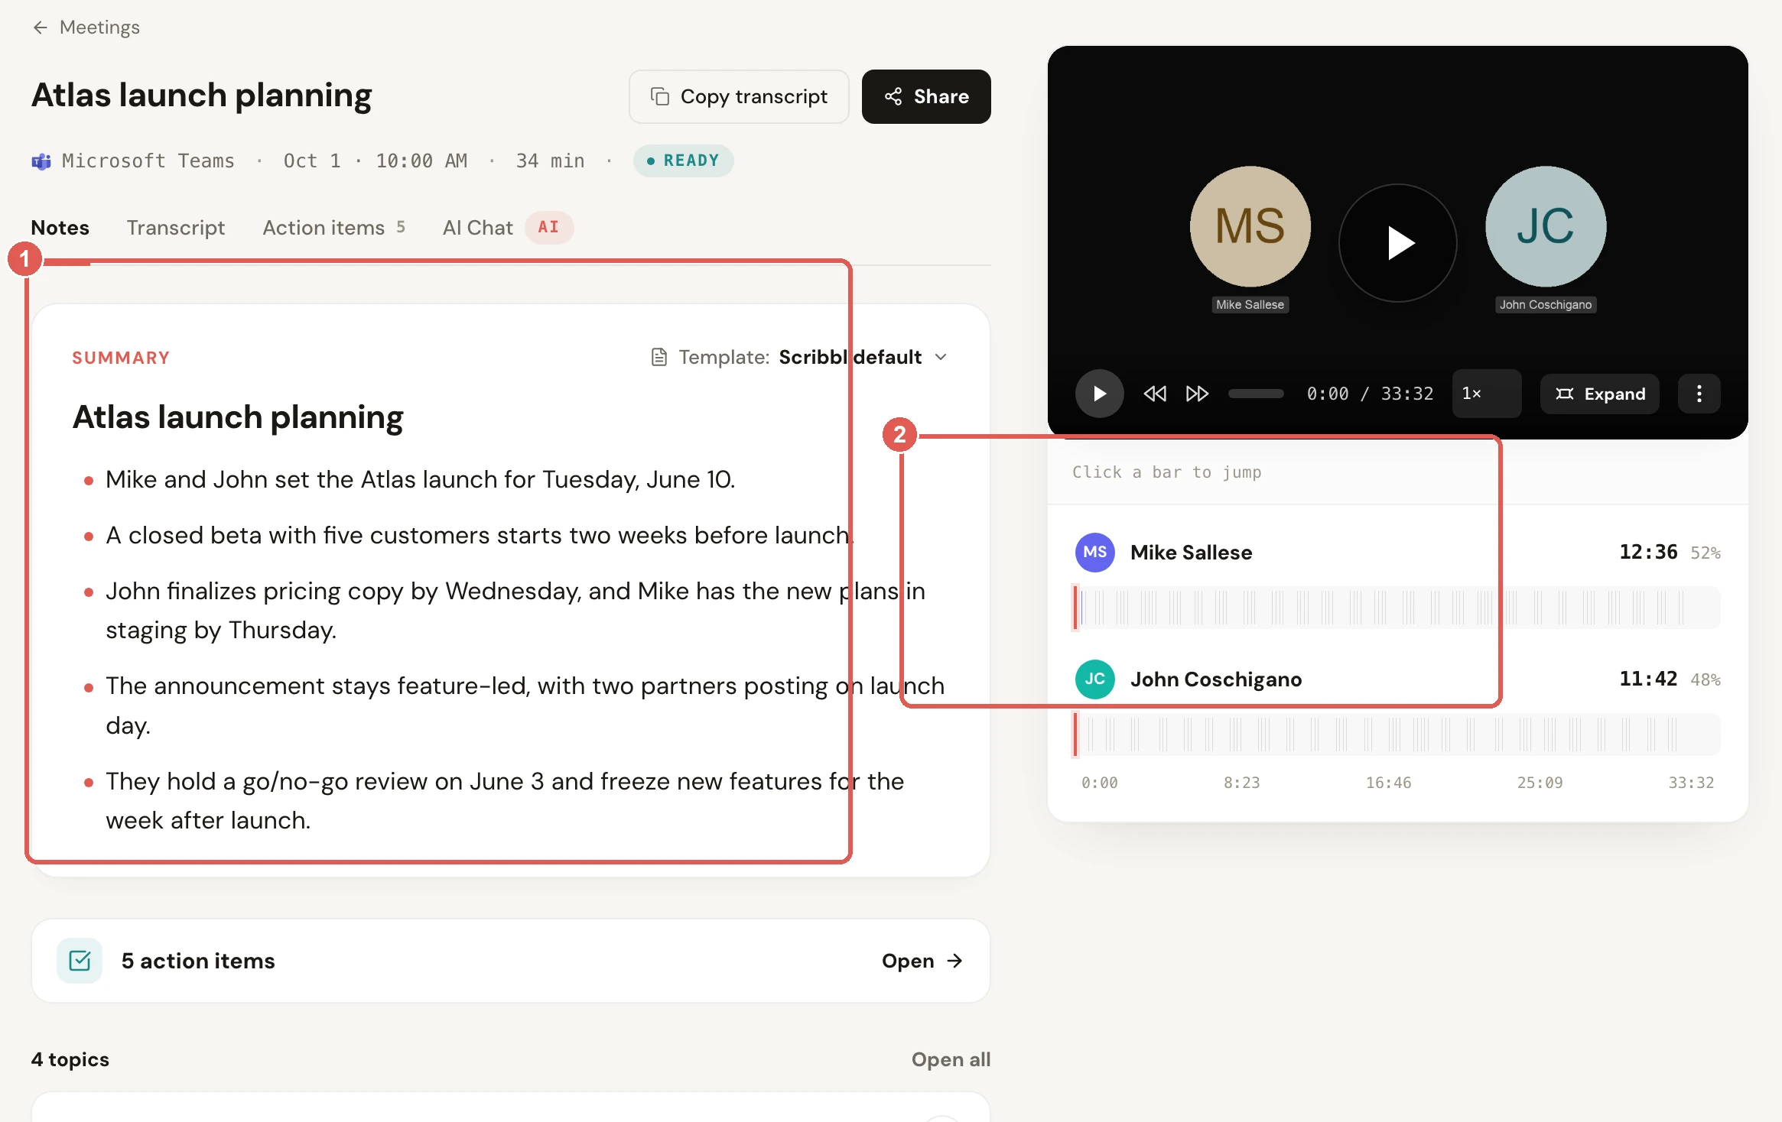Go back to Meetings list

coord(86,28)
